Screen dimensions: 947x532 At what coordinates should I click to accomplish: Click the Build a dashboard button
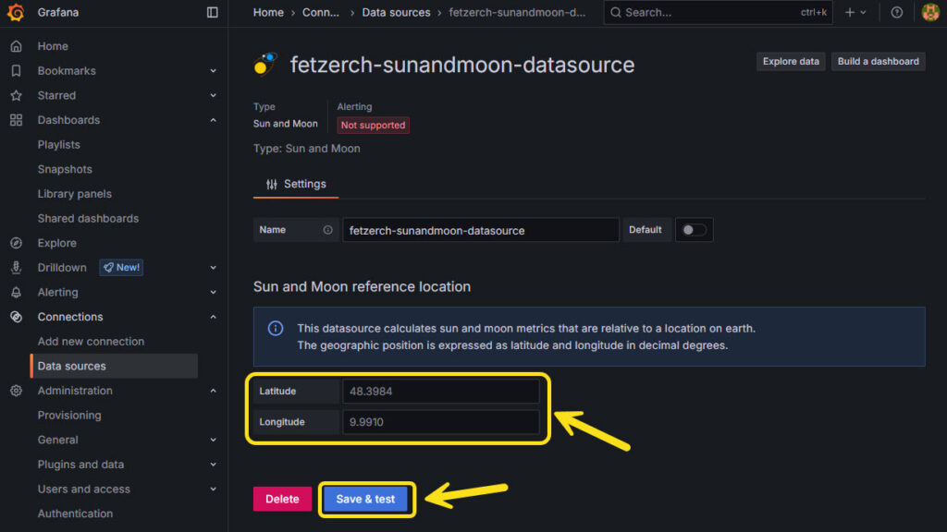click(879, 62)
